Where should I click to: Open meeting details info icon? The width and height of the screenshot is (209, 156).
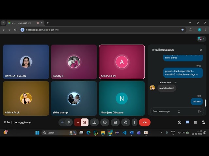[x=179, y=122]
